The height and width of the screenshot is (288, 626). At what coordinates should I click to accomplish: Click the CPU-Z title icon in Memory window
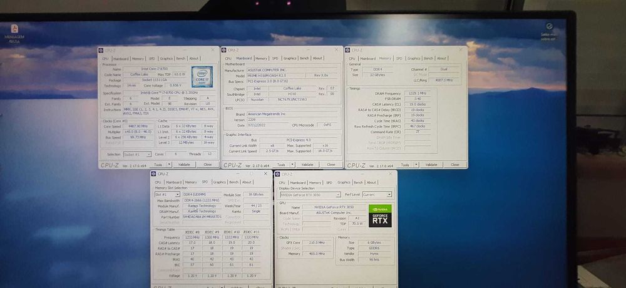[348, 50]
